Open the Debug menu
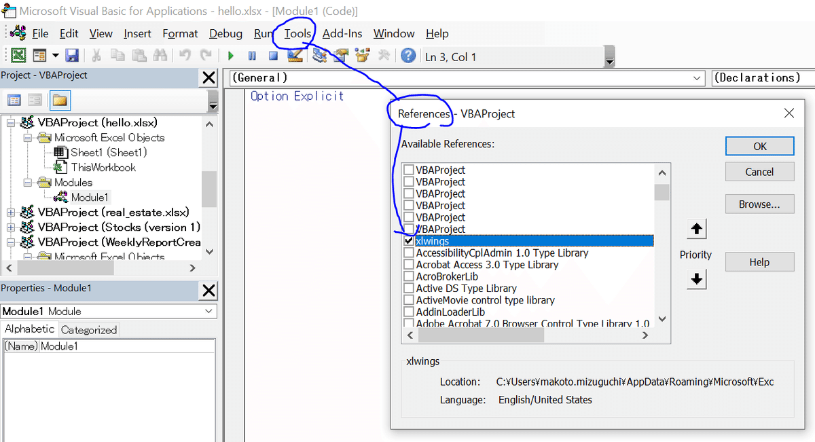This screenshot has height=442, width=815. click(225, 33)
